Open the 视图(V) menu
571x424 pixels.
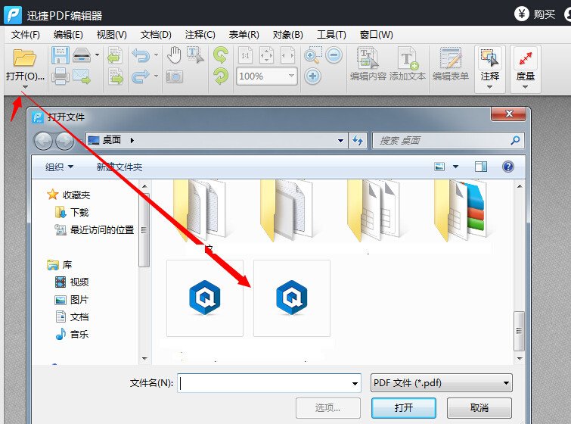(111, 35)
